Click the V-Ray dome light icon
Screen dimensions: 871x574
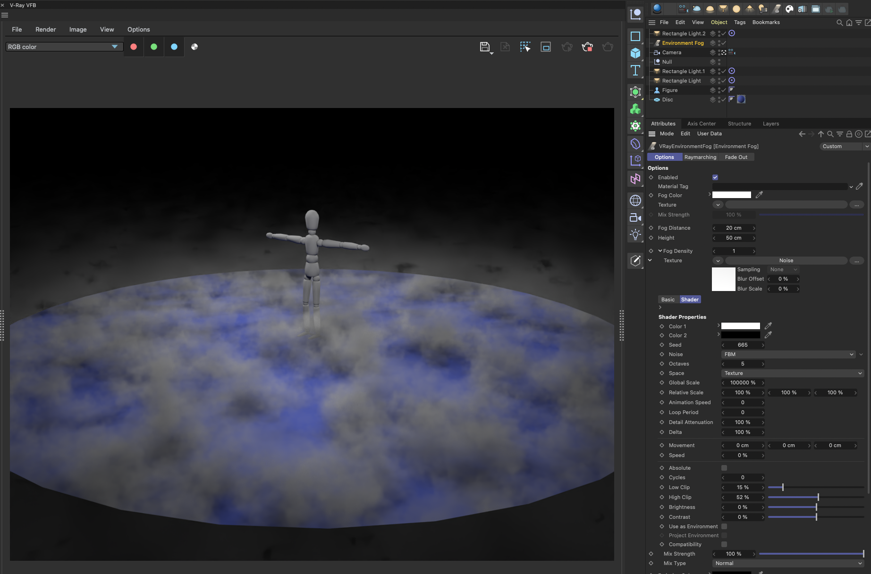tap(710, 9)
